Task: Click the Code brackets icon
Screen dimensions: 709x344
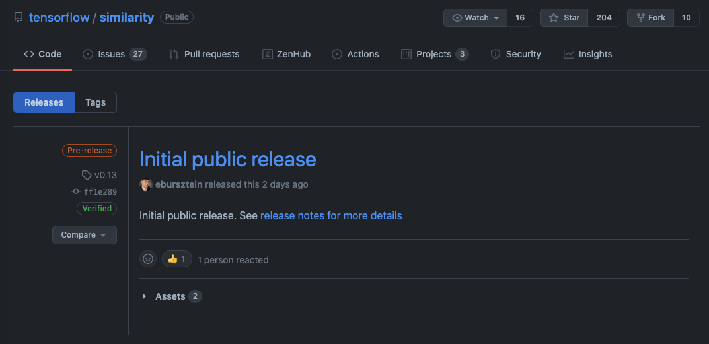Action: [x=29, y=54]
